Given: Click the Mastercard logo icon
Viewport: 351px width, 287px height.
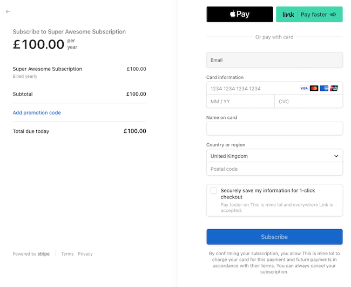Looking at the screenshot, I should (x=314, y=88).
